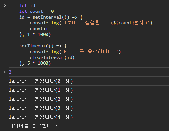
Task: Click the console.log template string line with ${count}
Action: pos(91,23)
